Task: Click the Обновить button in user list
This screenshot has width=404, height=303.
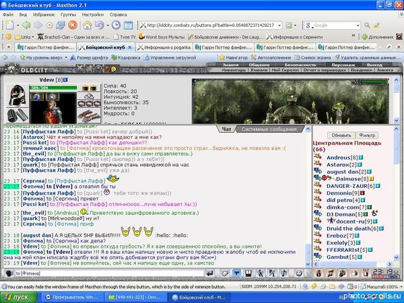Action: click(x=341, y=135)
